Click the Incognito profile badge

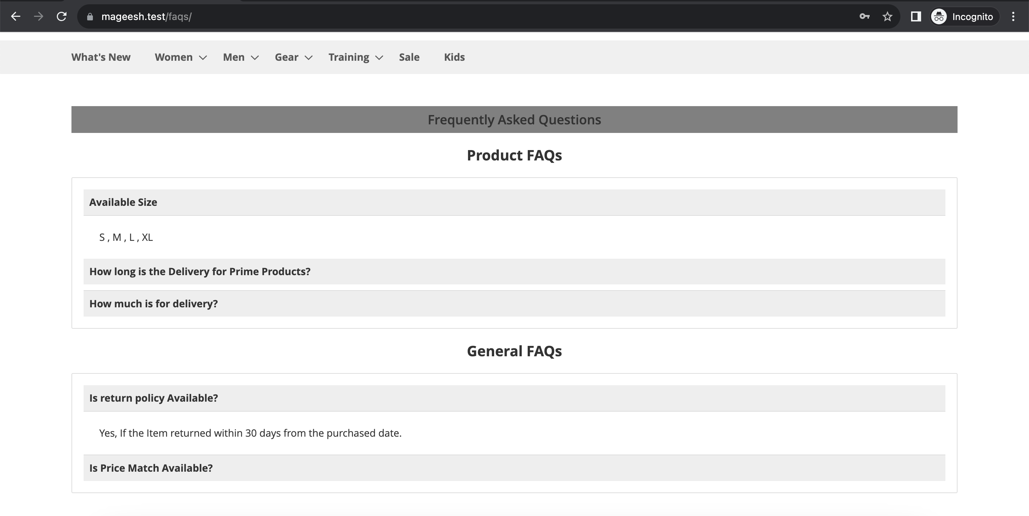click(965, 16)
